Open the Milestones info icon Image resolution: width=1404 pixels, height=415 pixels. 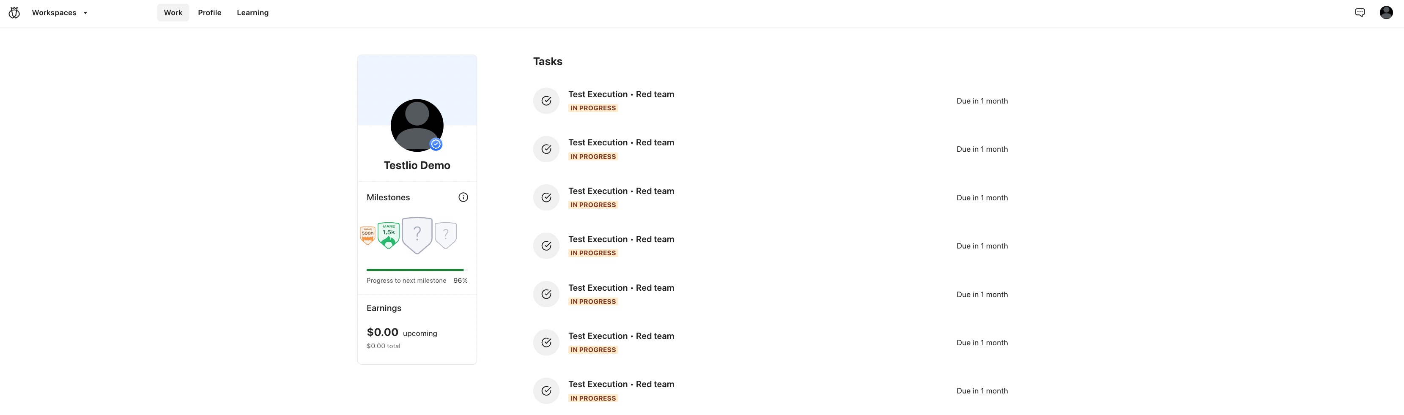(463, 197)
